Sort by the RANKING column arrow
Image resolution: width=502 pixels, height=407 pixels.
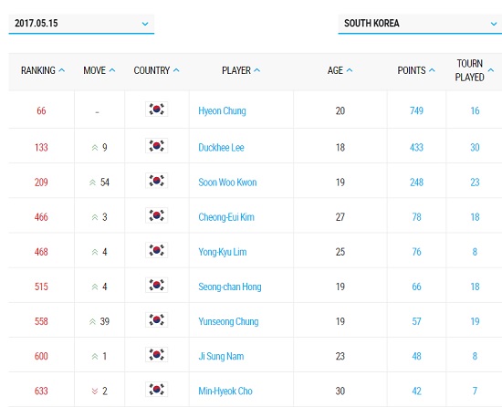point(62,70)
